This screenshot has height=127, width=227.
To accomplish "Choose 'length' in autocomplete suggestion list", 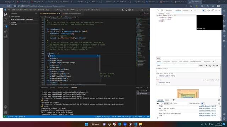I will tap(55, 58).
